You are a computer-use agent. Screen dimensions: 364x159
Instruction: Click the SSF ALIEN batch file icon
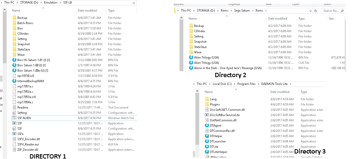pos(14,118)
